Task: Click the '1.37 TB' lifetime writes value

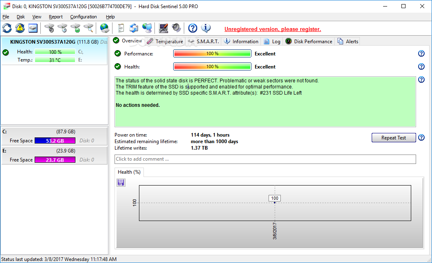Action: click(199, 148)
